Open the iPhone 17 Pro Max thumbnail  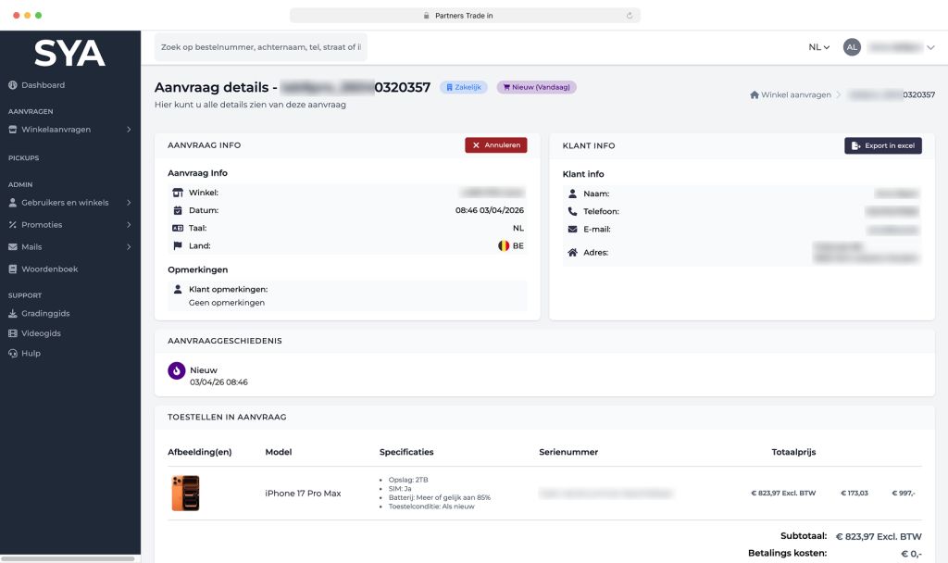(185, 494)
